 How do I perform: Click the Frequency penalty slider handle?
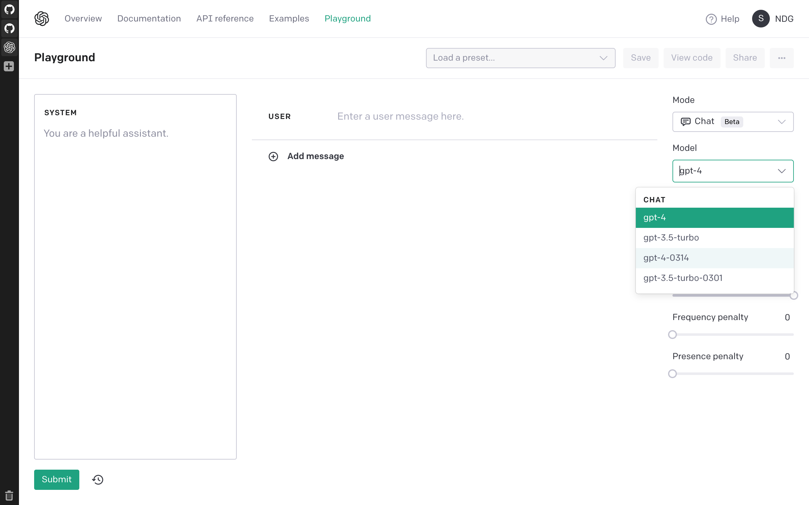click(x=672, y=334)
